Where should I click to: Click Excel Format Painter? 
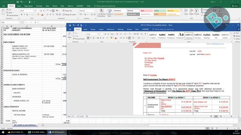tap(12, 15)
